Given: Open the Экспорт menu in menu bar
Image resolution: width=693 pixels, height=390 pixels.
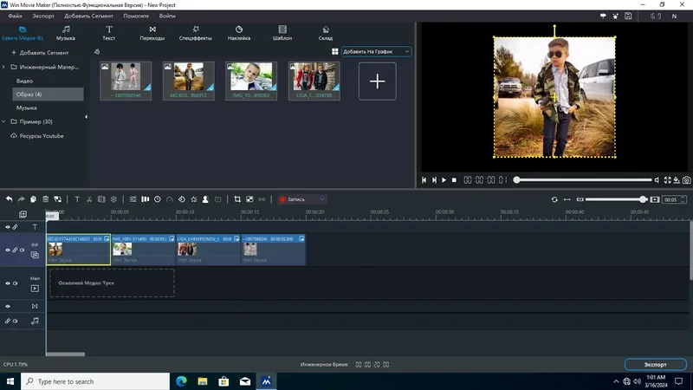Looking at the screenshot, I should click(x=42, y=16).
